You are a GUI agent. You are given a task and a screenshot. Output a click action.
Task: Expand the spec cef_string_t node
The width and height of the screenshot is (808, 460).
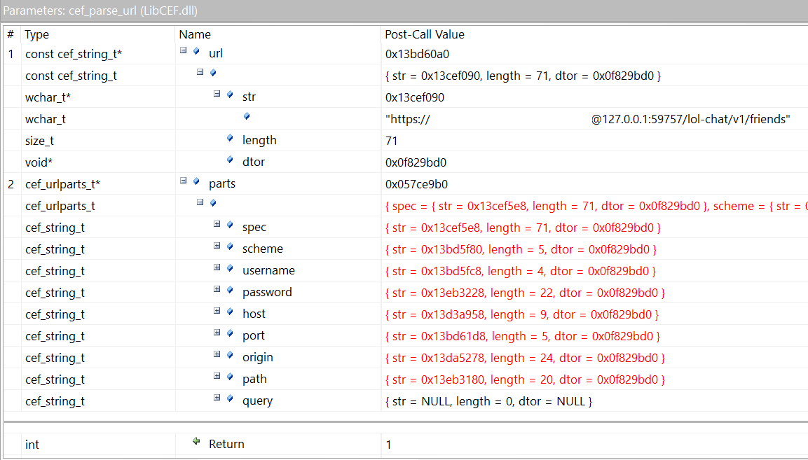pos(217,227)
